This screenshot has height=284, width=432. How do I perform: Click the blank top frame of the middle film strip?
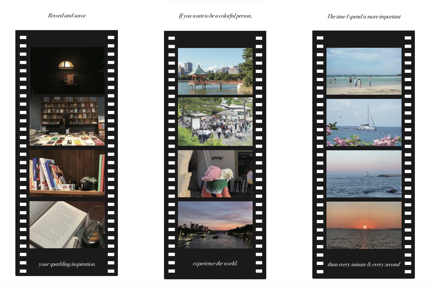pyautogui.click(x=215, y=39)
